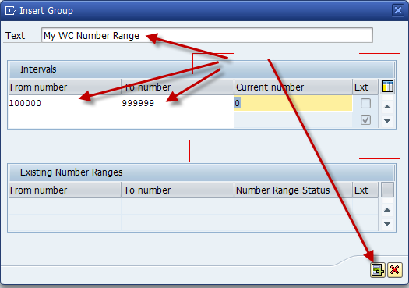This screenshot has height=288, width=409.
Task: Click the highlighted Current number field
Action: (x=294, y=103)
